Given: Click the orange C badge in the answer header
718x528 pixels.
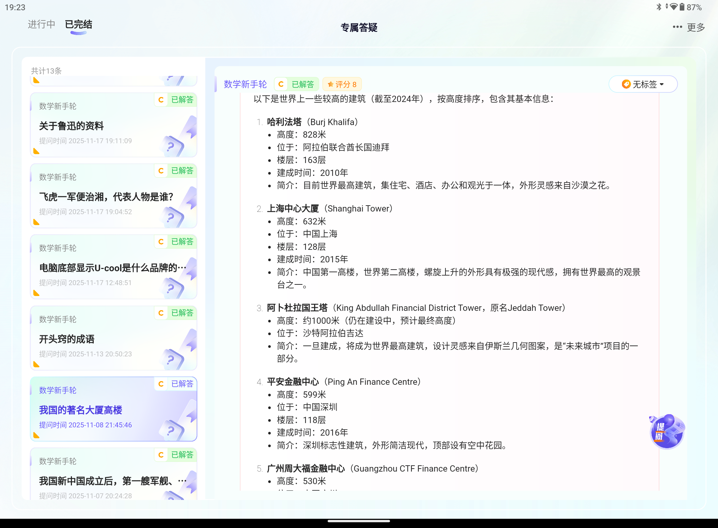Looking at the screenshot, I should (280, 84).
